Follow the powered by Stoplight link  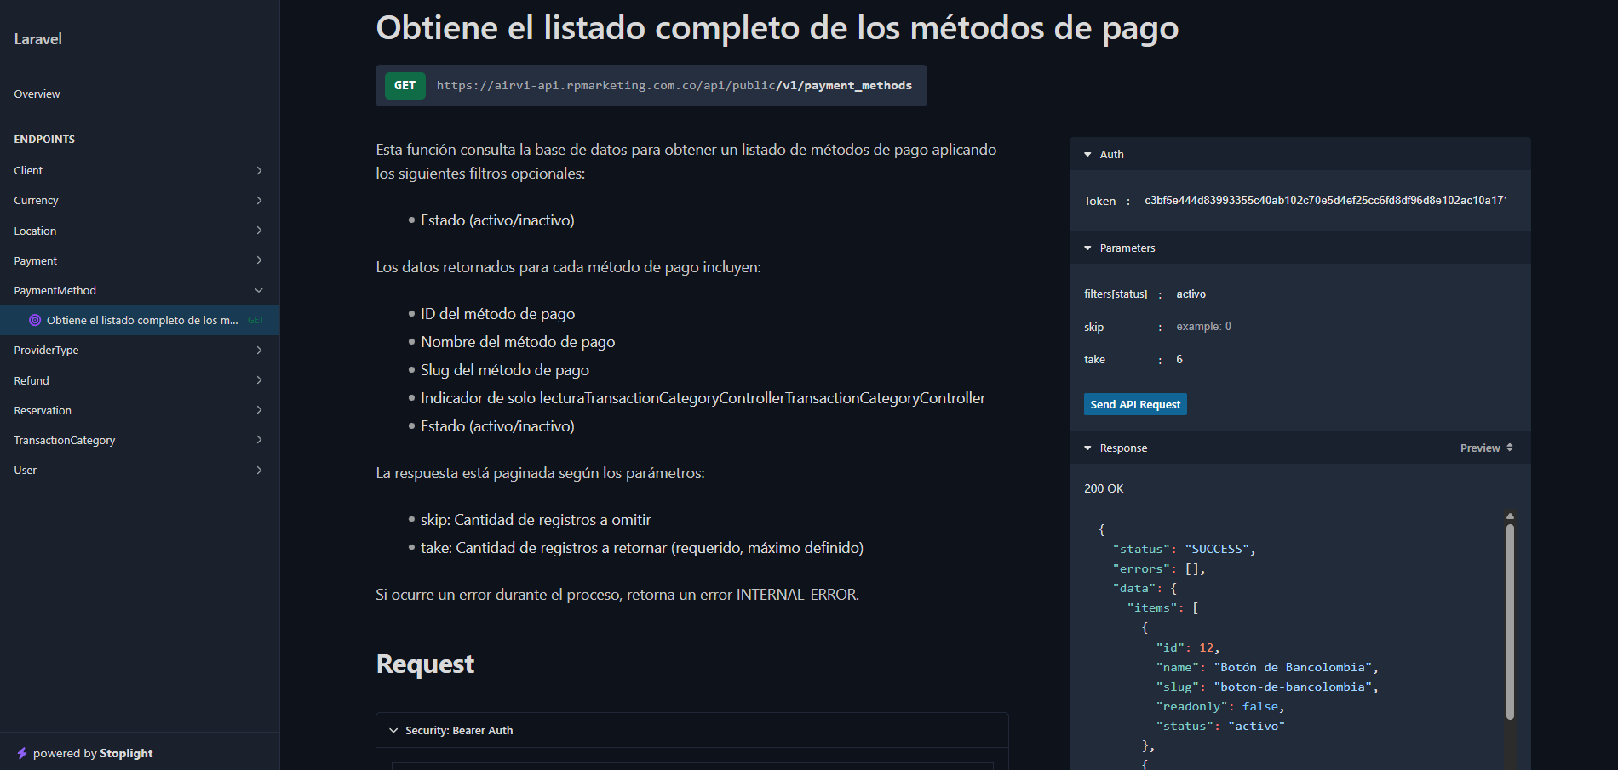[x=93, y=754]
